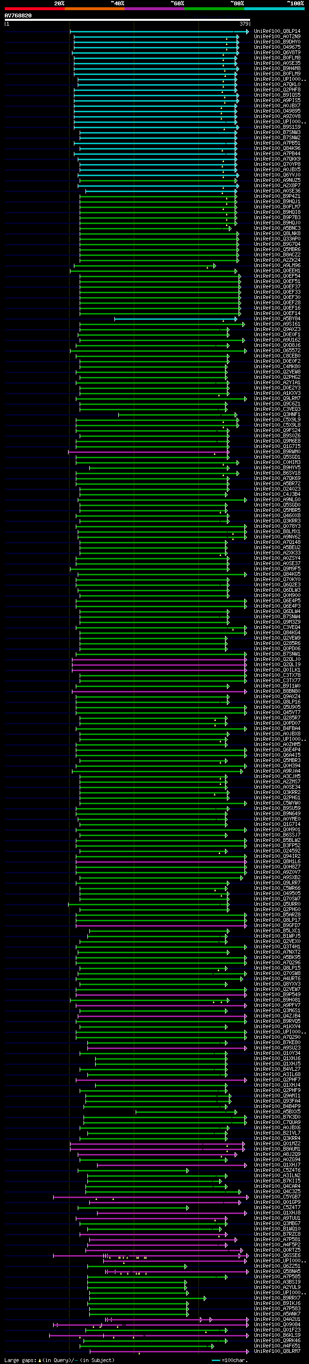Image resolution: width=309 pixels, height=1364 pixels.
Task: Click the cyan alignment bar for UniRef100_Q8LP14
Action: (x=159, y=32)
